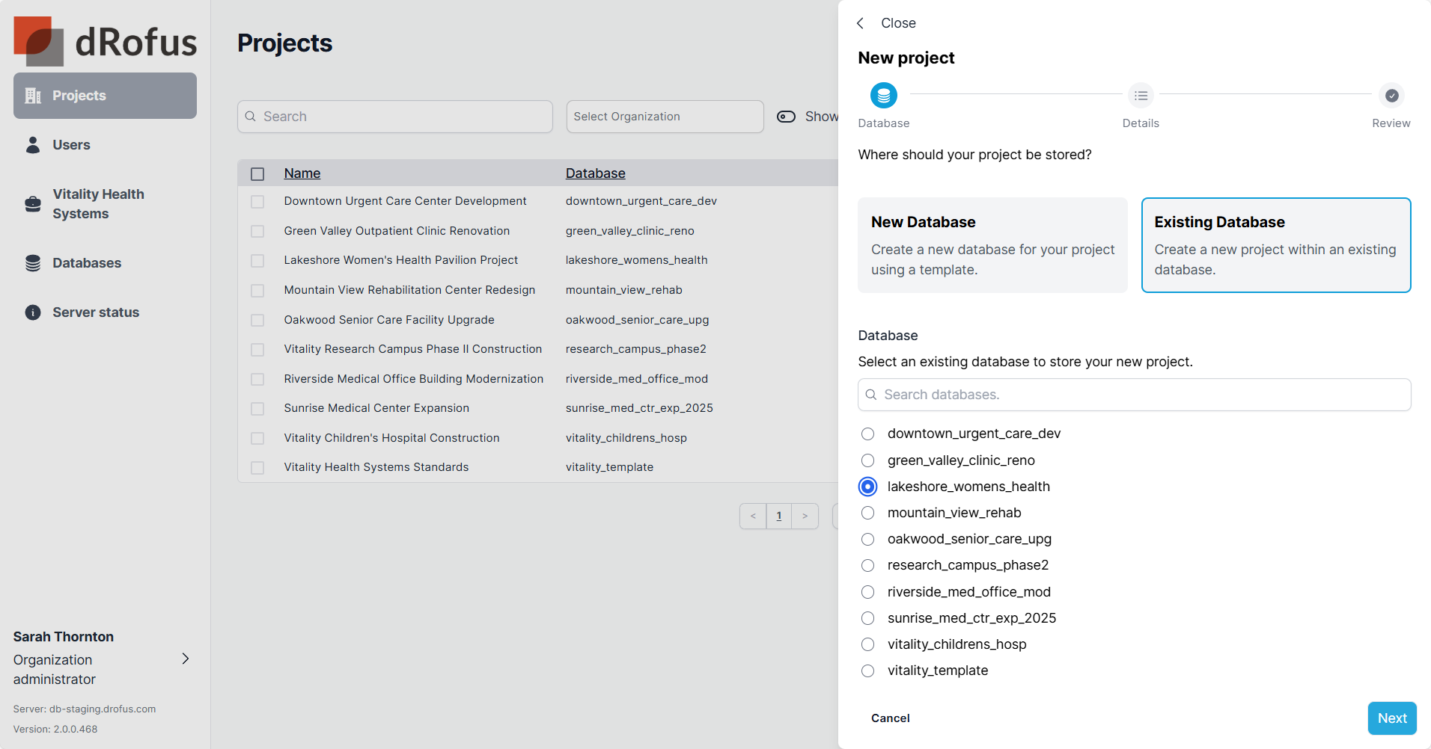The height and width of the screenshot is (749, 1431).
Task: Open the Select Organization dropdown
Action: tap(665, 117)
